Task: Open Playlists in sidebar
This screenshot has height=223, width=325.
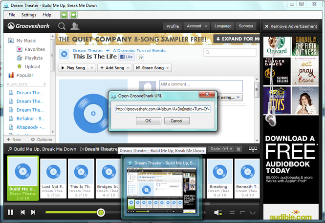Action: point(30,58)
